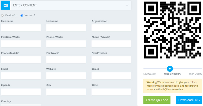This screenshot has height=106, width=203.
Task: Select the Version 3 radio option
Action: (x=22, y=15)
